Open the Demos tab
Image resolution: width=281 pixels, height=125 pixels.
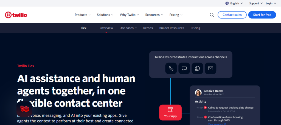point(148,28)
